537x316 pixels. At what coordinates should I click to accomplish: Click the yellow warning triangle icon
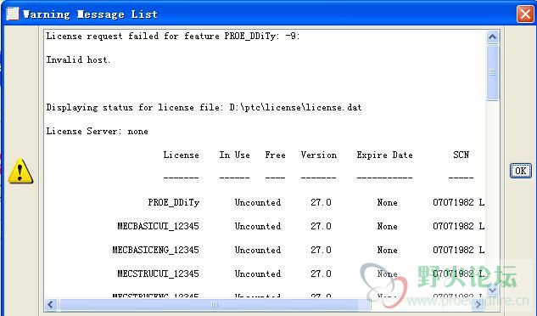20,171
